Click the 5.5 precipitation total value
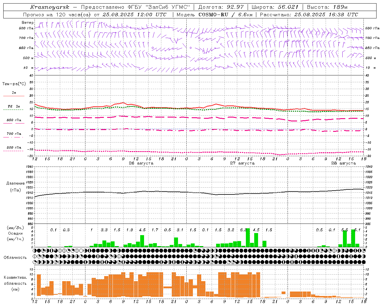This screenshot has width=381, height=304. pos(345,230)
